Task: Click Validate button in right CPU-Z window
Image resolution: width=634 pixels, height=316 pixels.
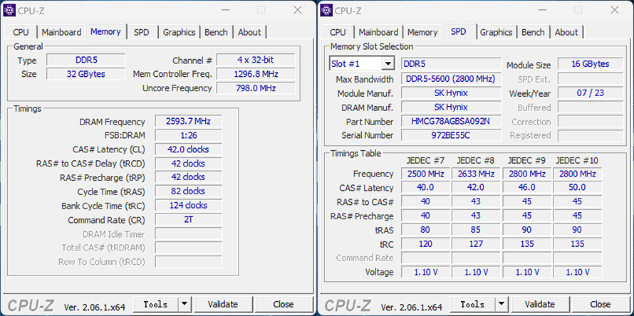Action: click(540, 304)
